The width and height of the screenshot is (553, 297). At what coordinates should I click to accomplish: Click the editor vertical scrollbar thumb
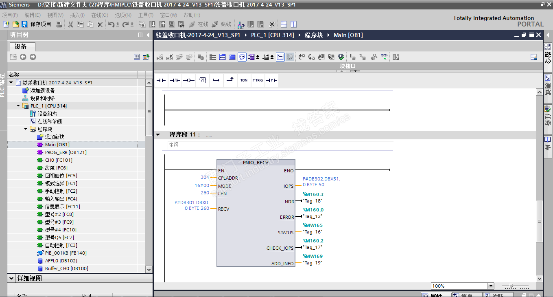click(x=540, y=221)
